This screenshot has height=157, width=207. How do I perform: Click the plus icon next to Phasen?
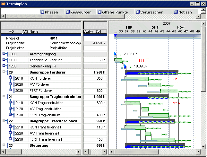42,12
